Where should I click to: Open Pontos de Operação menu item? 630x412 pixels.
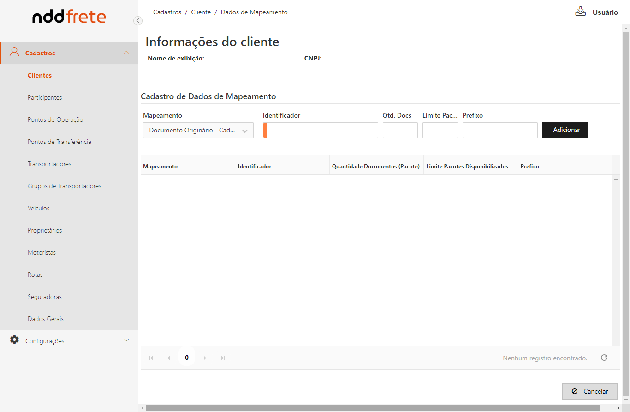pyautogui.click(x=55, y=119)
